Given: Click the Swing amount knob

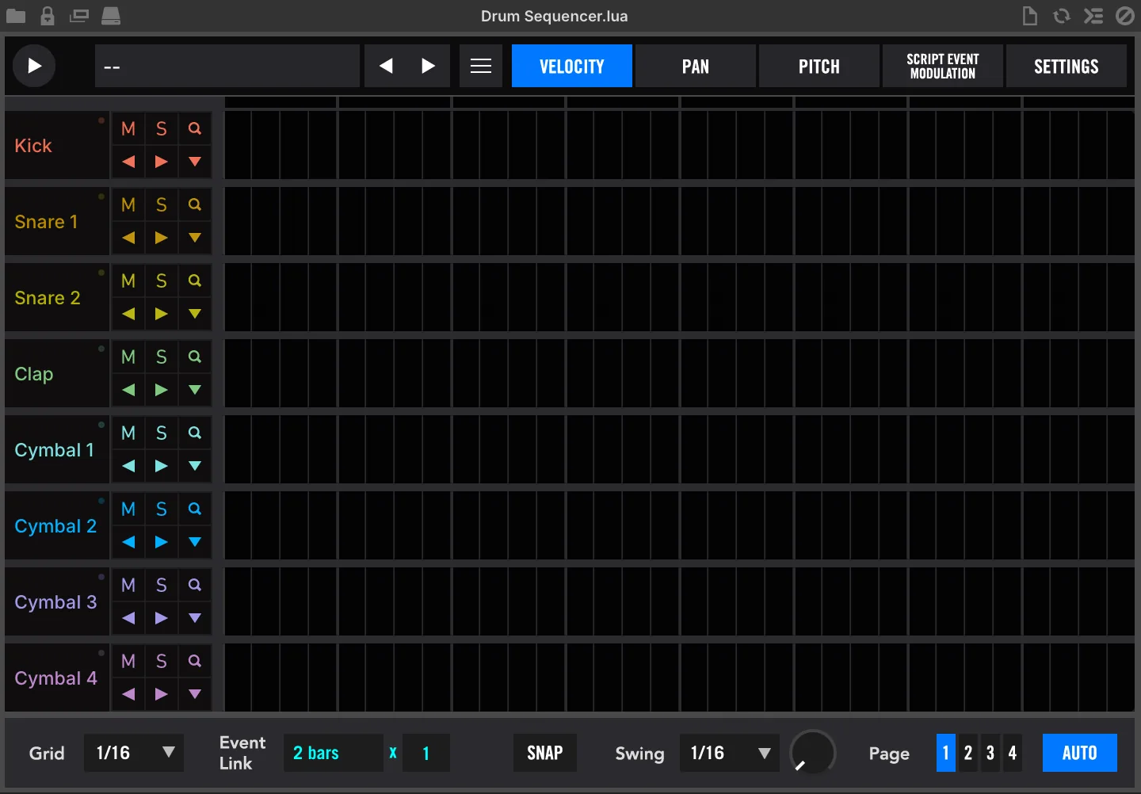Looking at the screenshot, I should 813,753.
